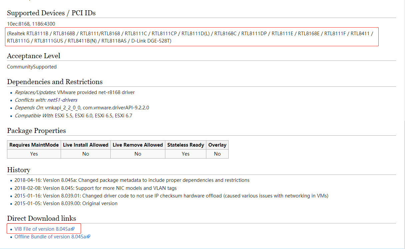This screenshot has height=249, width=405.
Task: Click the 2018-02-08 Version 8.045 history entry
Action: [x=96, y=188]
